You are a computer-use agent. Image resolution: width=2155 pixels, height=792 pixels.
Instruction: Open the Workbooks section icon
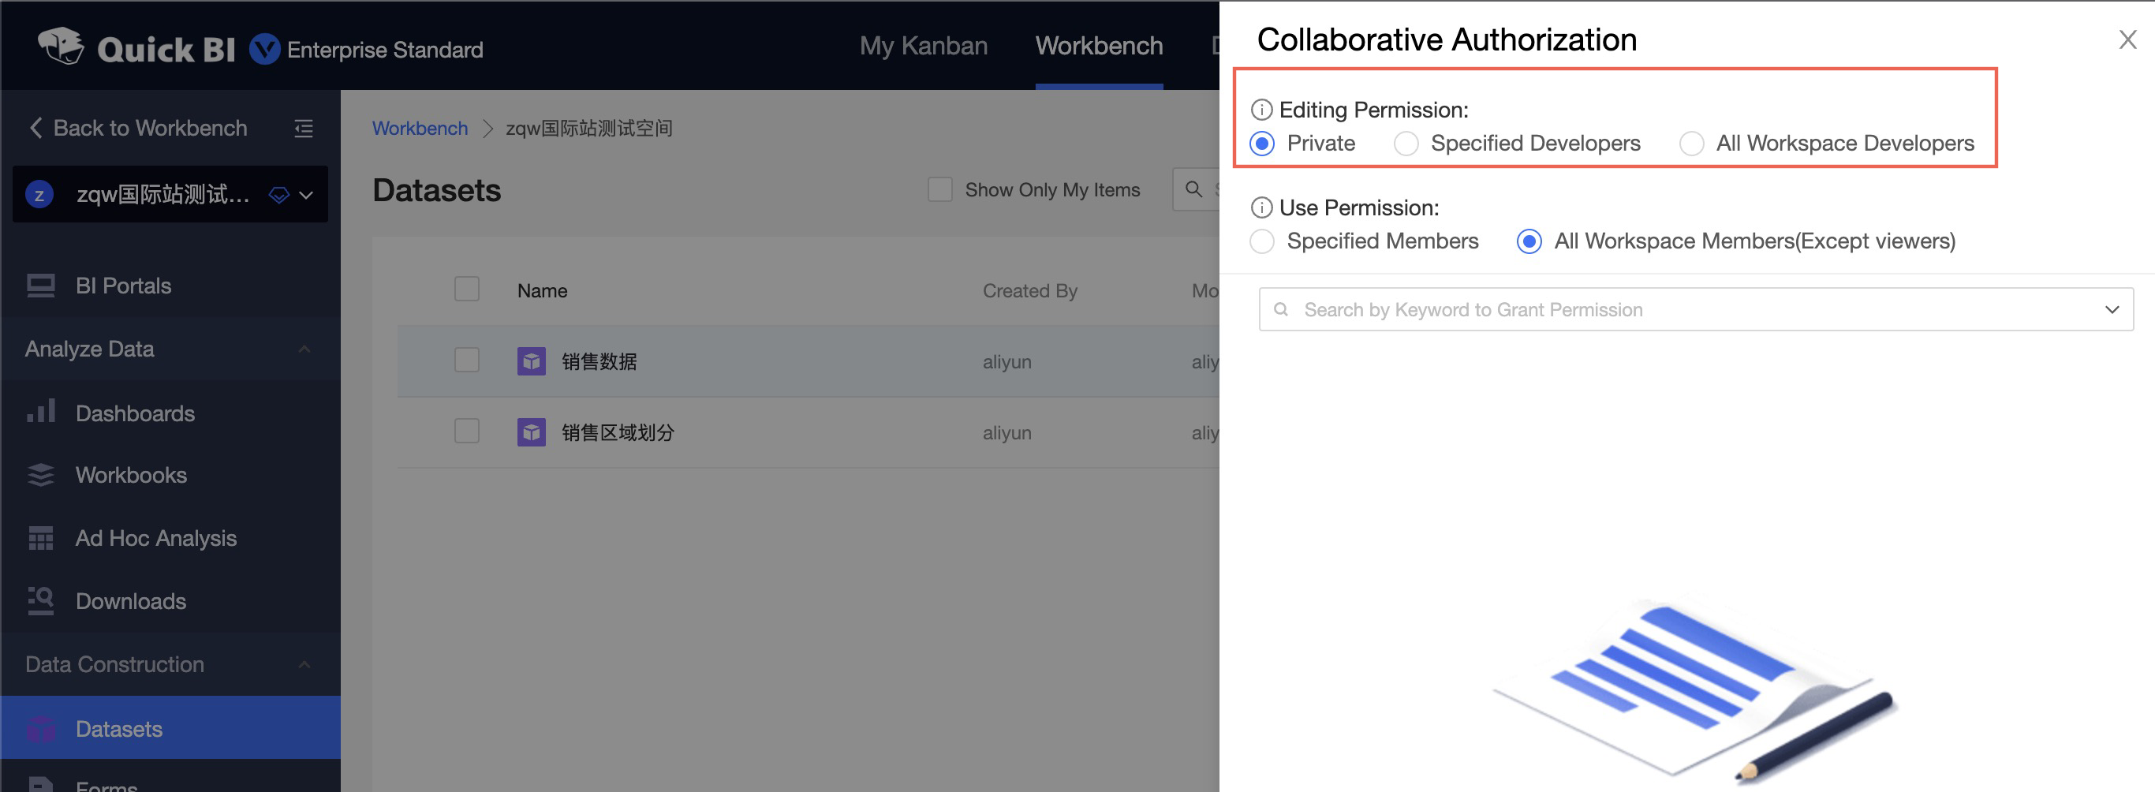click(x=40, y=474)
